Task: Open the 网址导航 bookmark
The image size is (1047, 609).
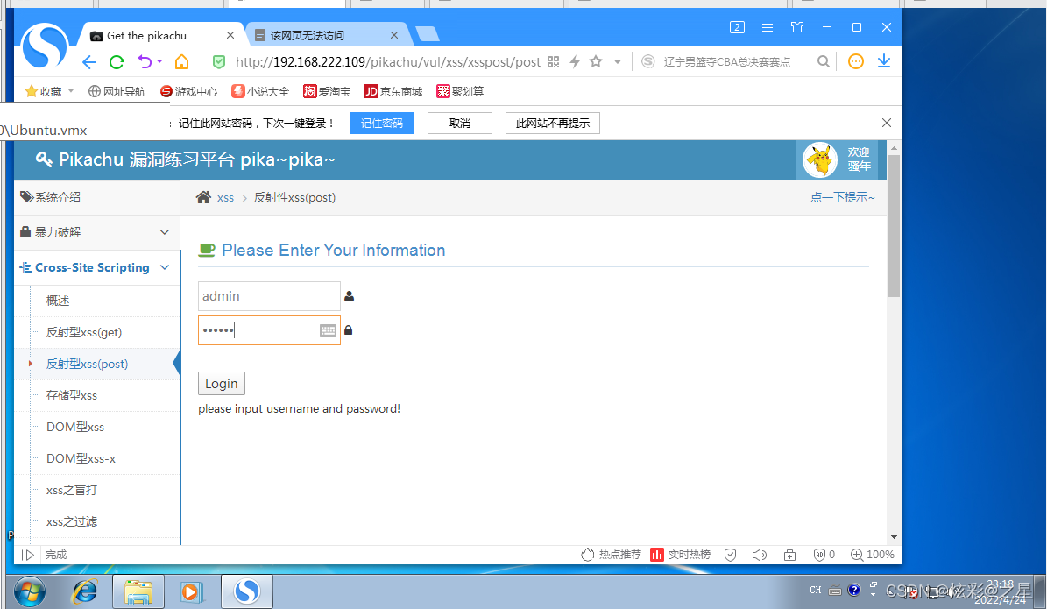Action: point(117,91)
